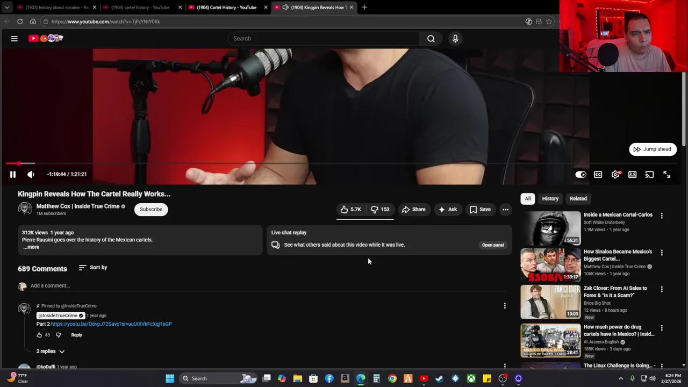
Task: Show hidden system tray icons
Action: [621, 378]
